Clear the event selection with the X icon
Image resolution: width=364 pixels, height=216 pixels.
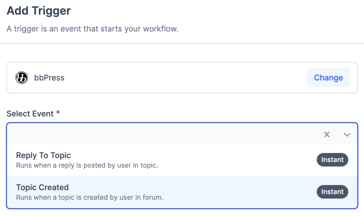[327, 134]
